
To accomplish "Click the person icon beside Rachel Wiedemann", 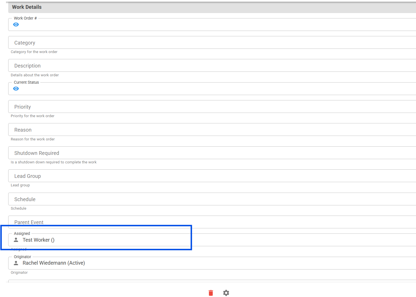I will click(x=16, y=263).
